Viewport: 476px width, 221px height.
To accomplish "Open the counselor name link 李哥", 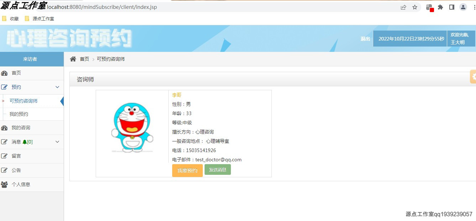I will [177, 95].
